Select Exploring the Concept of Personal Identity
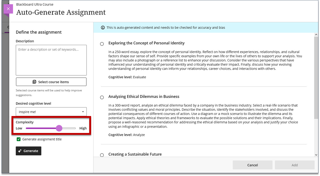This screenshot has width=320, height=176. coord(102,44)
